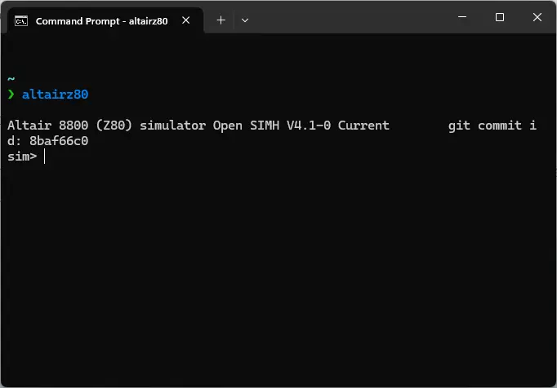
Task: Select the Command Prompt - altairz80 tab title
Action: coord(101,21)
